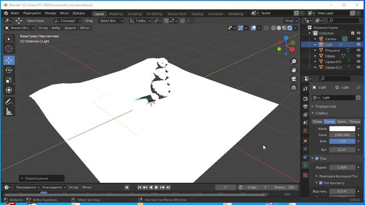Hide Light object with its eye icon
This screenshot has height=205, width=365.
pos(359,44)
